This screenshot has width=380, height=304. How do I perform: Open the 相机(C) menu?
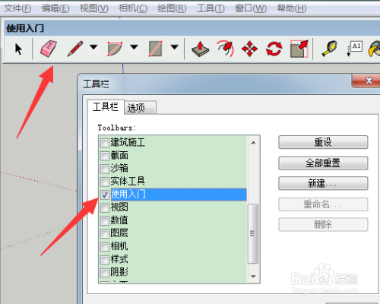tap(133, 8)
